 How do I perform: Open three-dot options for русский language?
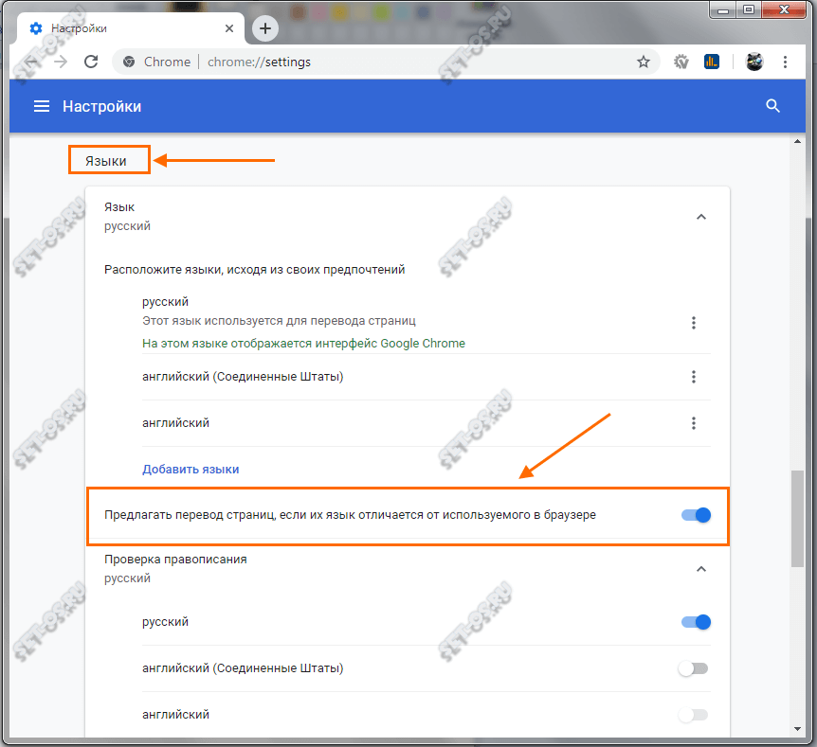(x=694, y=323)
